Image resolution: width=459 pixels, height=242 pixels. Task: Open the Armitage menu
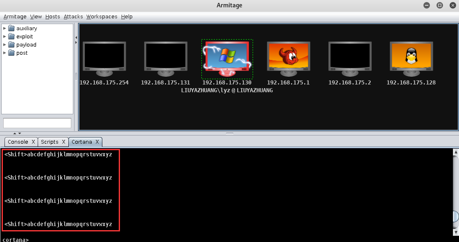click(x=15, y=17)
